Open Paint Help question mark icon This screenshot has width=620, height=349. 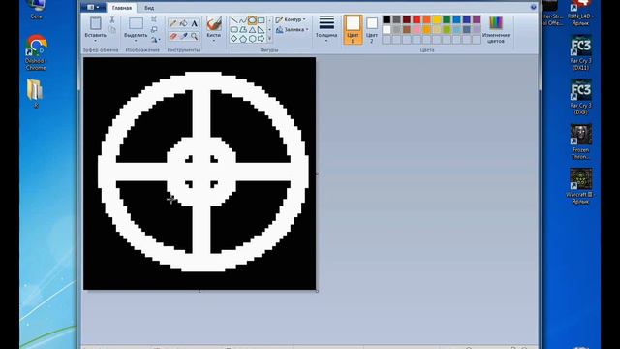point(533,7)
